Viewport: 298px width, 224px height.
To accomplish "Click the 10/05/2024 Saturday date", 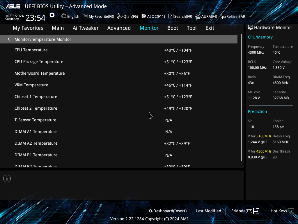I will click(15, 17).
